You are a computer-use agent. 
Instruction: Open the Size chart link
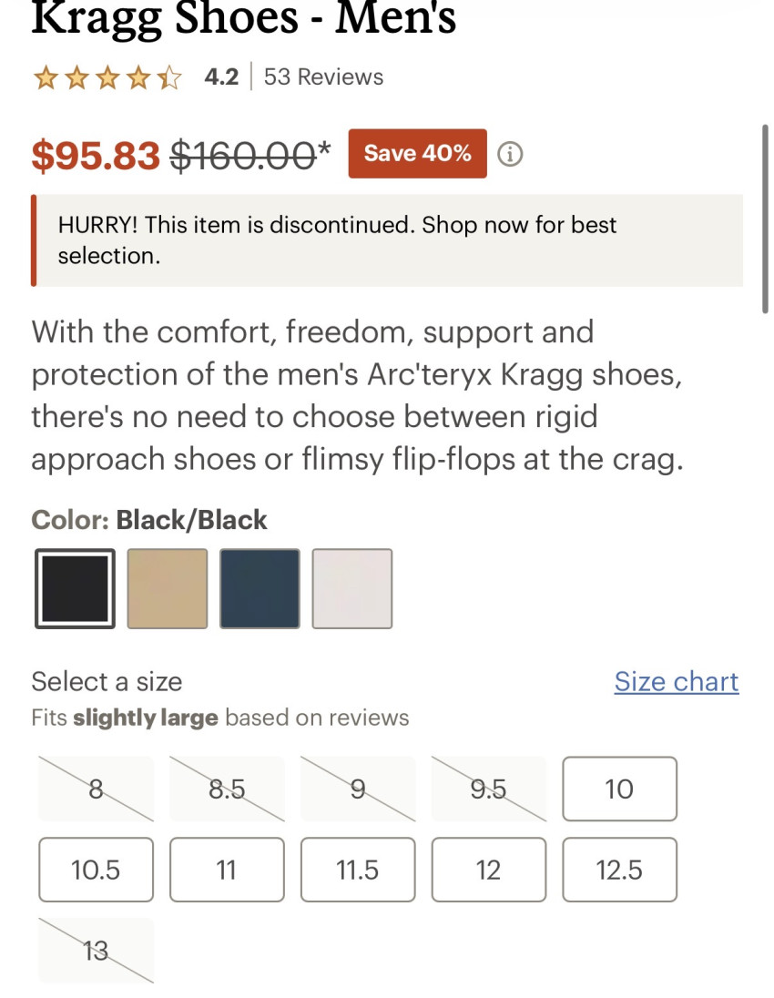click(x=677, y=681)
